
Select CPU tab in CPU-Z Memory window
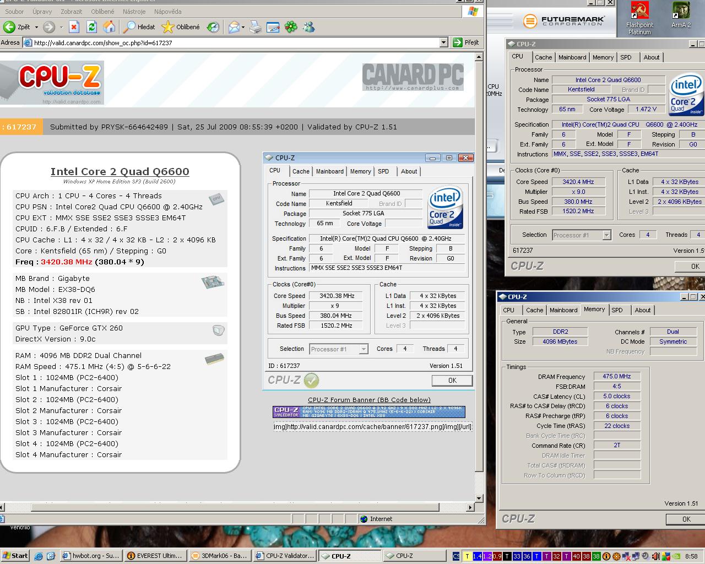[508, 310]
